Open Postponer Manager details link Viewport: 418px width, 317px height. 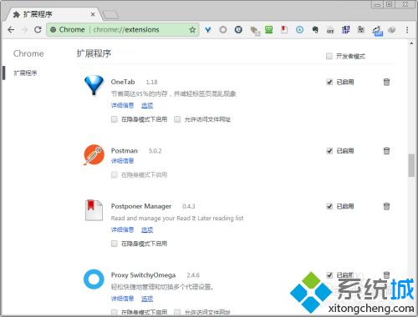122,229
